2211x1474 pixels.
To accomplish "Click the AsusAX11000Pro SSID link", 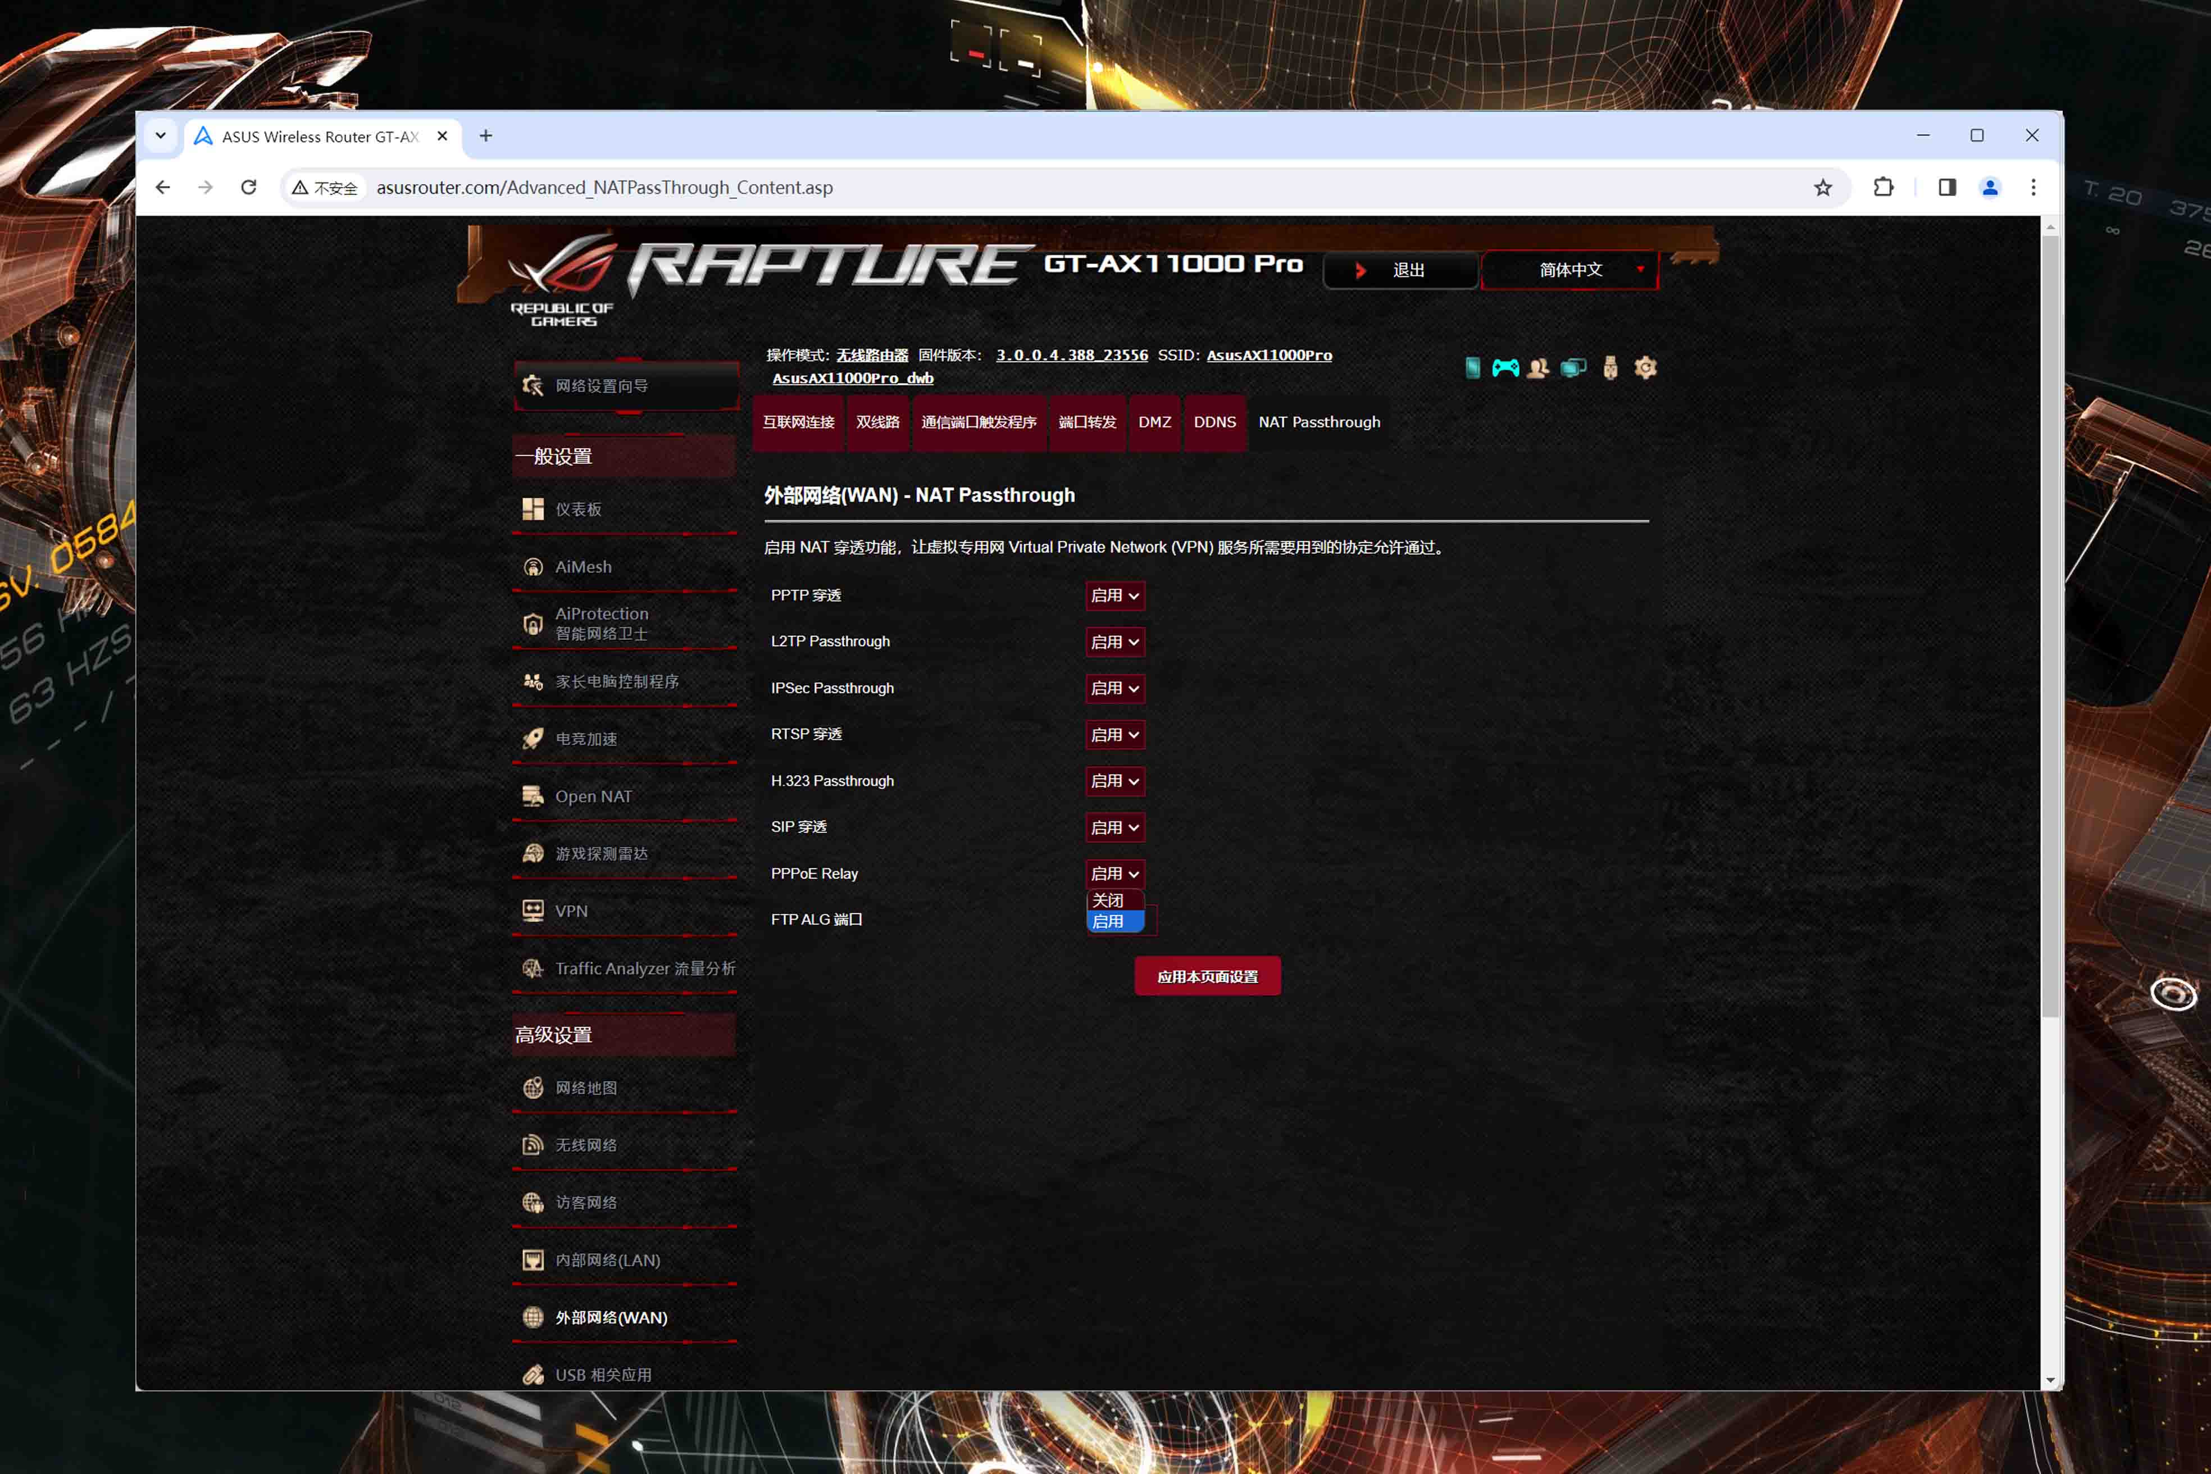I will coord(1269,356).
